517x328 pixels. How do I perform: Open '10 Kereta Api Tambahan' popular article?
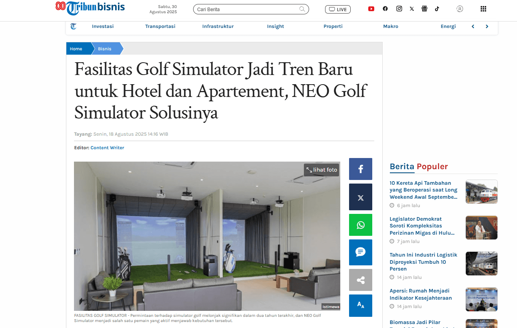pyautogui.click(x=423, y=190)
